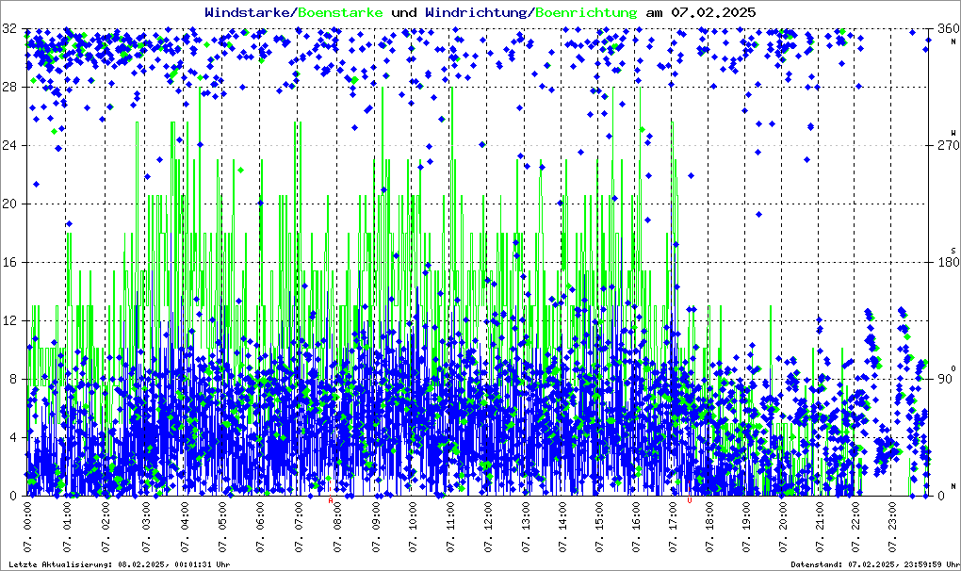Image resolution: width=961 pixels, height=571 pixels.
Task: Click right axis value 360
Action: [x=949, y=28]
